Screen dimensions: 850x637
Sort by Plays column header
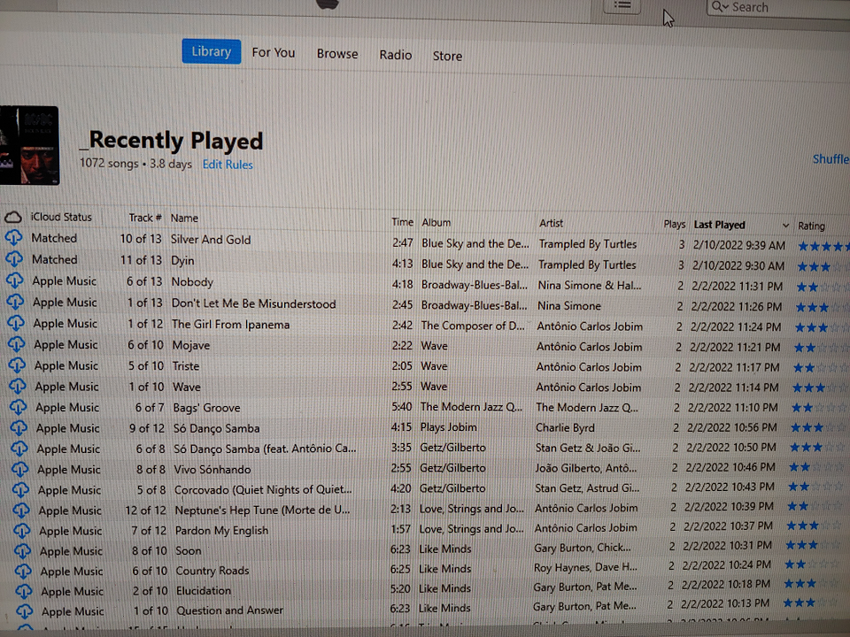tap(675, 224)
